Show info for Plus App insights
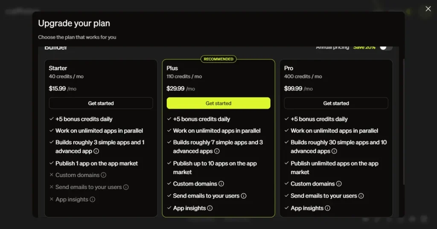 210,208
